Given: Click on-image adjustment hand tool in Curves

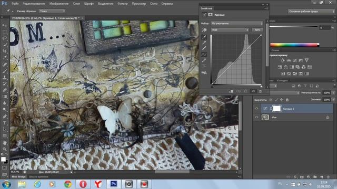Looking at the screenshot, I should pos(204,30).
